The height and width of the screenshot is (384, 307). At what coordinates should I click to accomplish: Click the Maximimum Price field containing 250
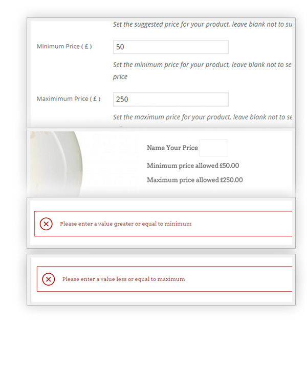[x=170, y=99]
